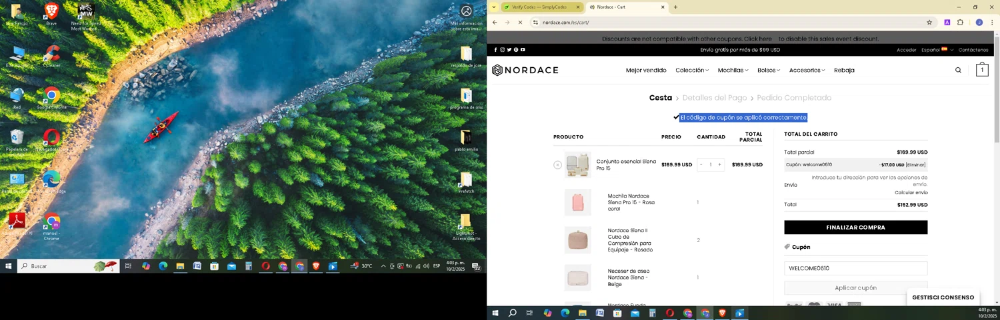This screenshot has width=1000, height=320.
Task: Open Microsoft Edge desktop shortcut
Action: click(51, 182)
